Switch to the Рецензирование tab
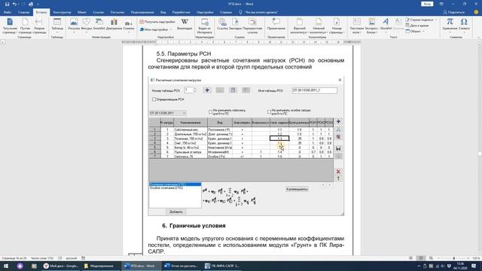482x271 pixels. [142, 12]
